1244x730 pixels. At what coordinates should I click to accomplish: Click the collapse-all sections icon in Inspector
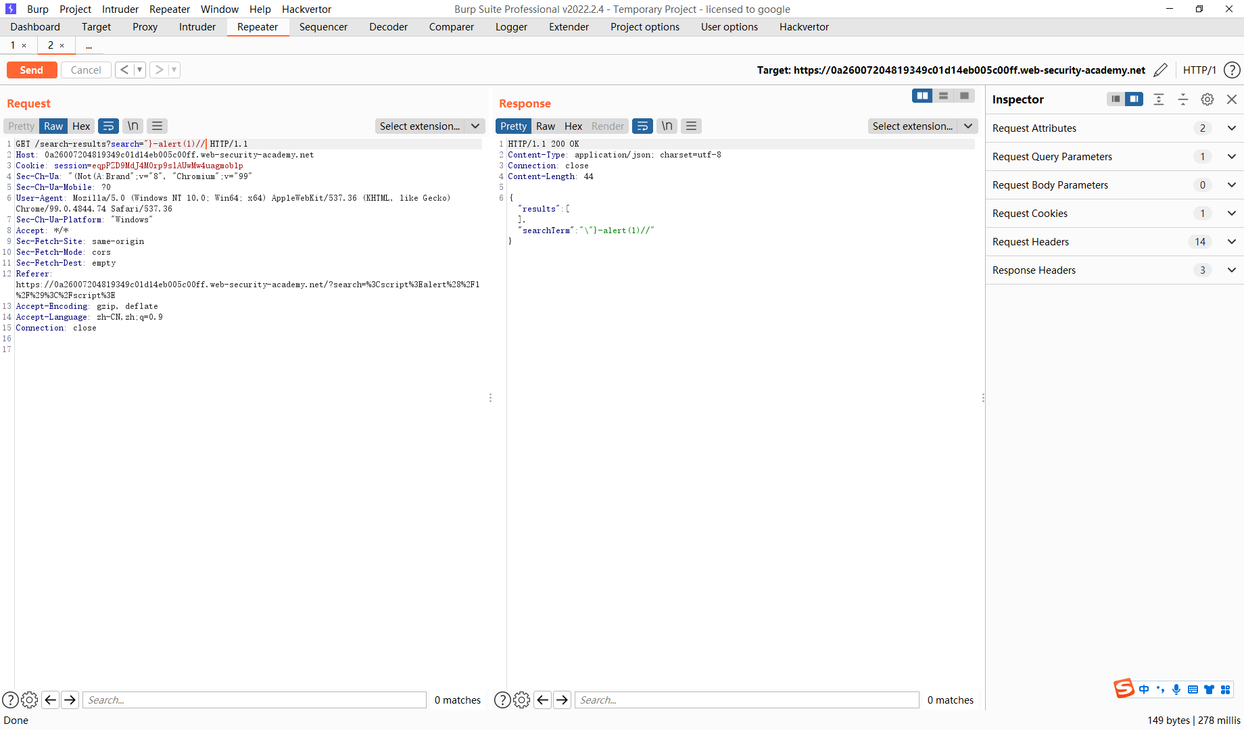click(1183, 99)
